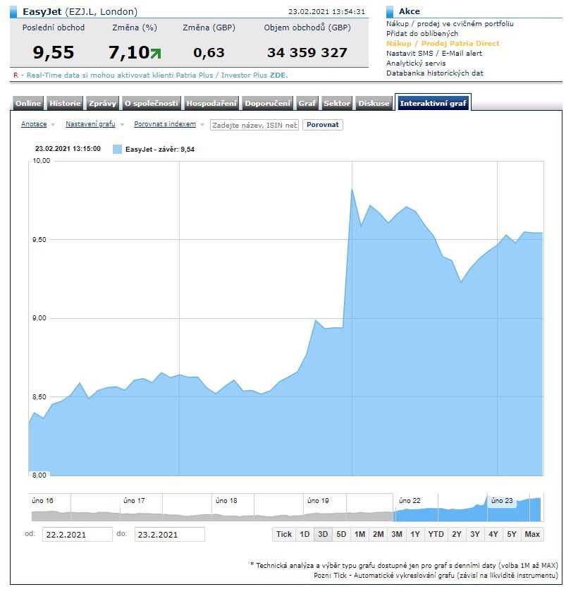The height and width of the screenshot is (594, 578).
Task: Click the Tick range button
Action: point(284,534)
